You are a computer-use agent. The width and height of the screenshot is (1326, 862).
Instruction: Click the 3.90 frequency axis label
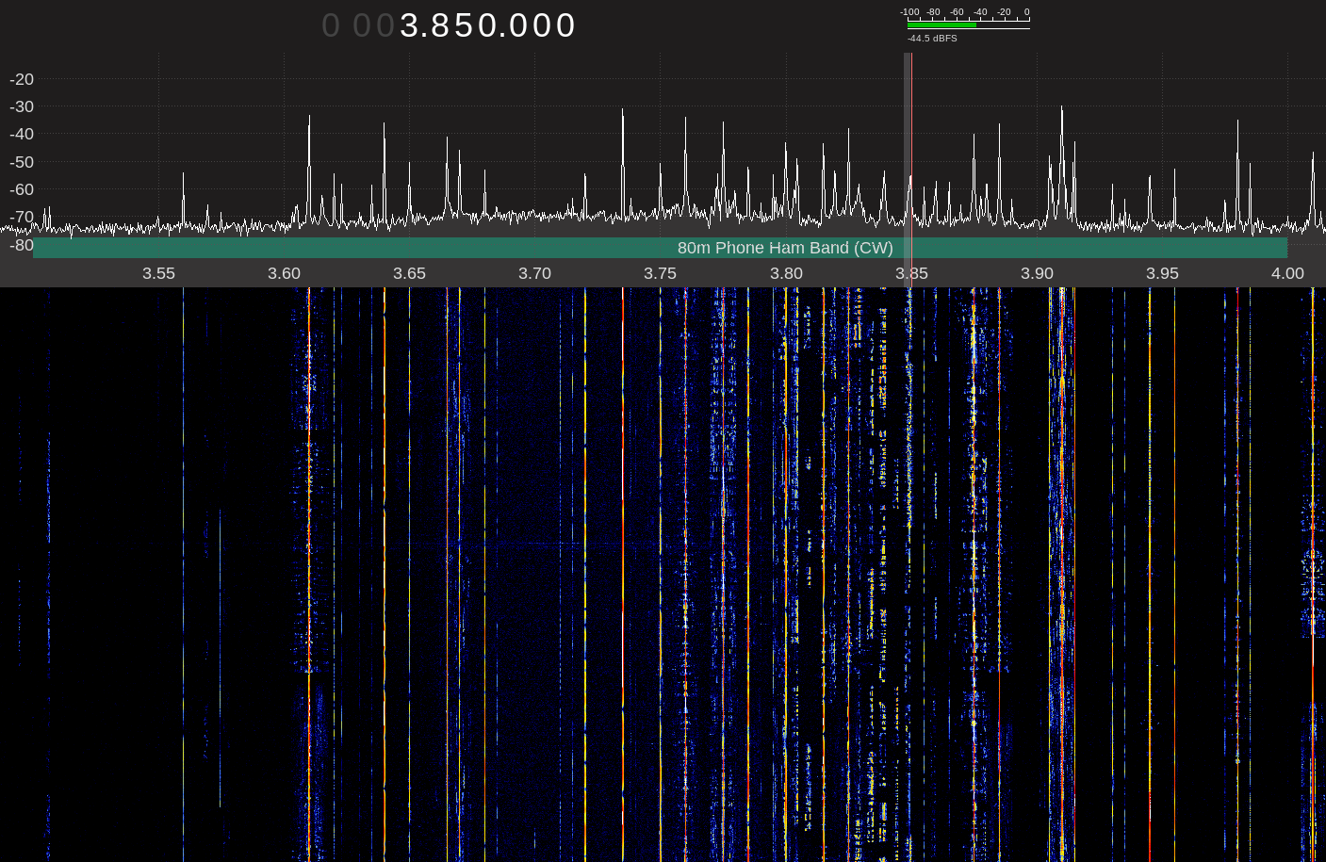point(1037,273)
